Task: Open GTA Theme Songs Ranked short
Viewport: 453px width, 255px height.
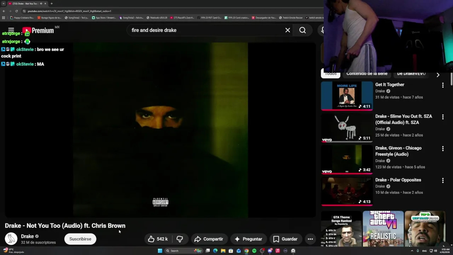Action: click(341, 229)
